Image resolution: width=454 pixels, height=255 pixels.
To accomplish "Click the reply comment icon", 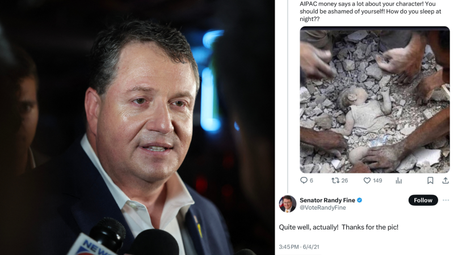I will (304, 180).
